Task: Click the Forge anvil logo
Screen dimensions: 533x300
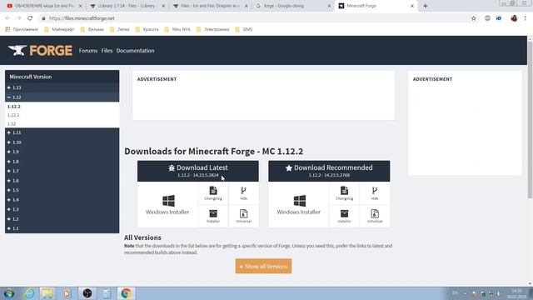Action: coord(40,50)
